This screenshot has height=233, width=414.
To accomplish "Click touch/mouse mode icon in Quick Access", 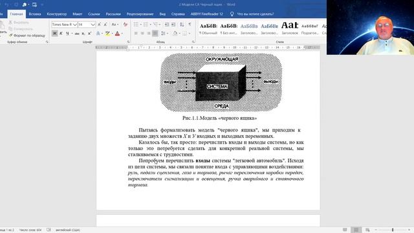I will (25, 5).
